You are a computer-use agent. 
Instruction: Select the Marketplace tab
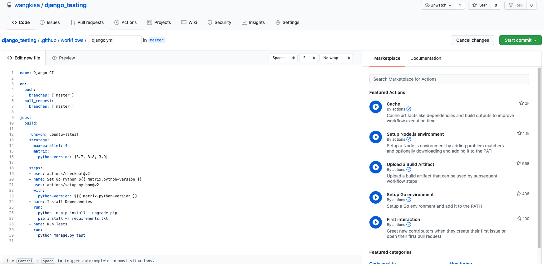pos(387,58)
